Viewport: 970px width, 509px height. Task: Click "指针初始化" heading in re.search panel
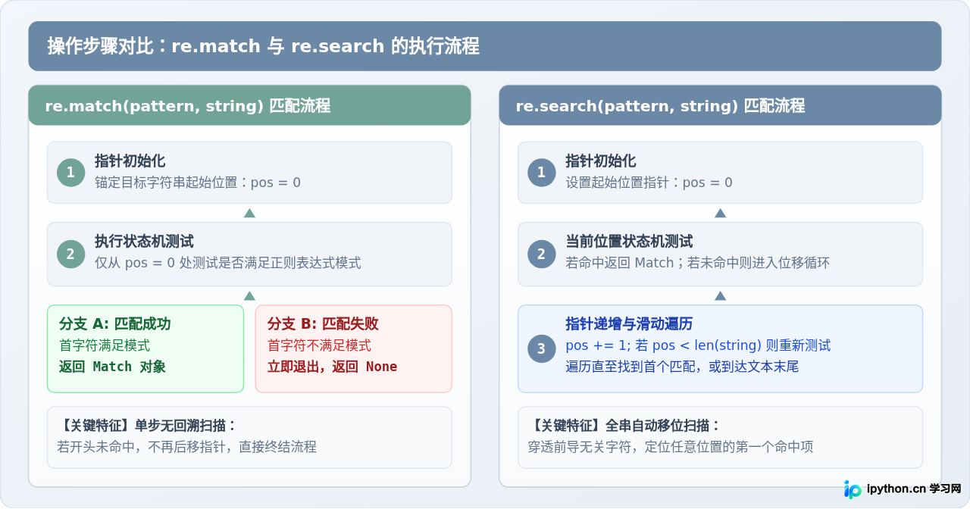pyautogui.click(x=601, y=161)
